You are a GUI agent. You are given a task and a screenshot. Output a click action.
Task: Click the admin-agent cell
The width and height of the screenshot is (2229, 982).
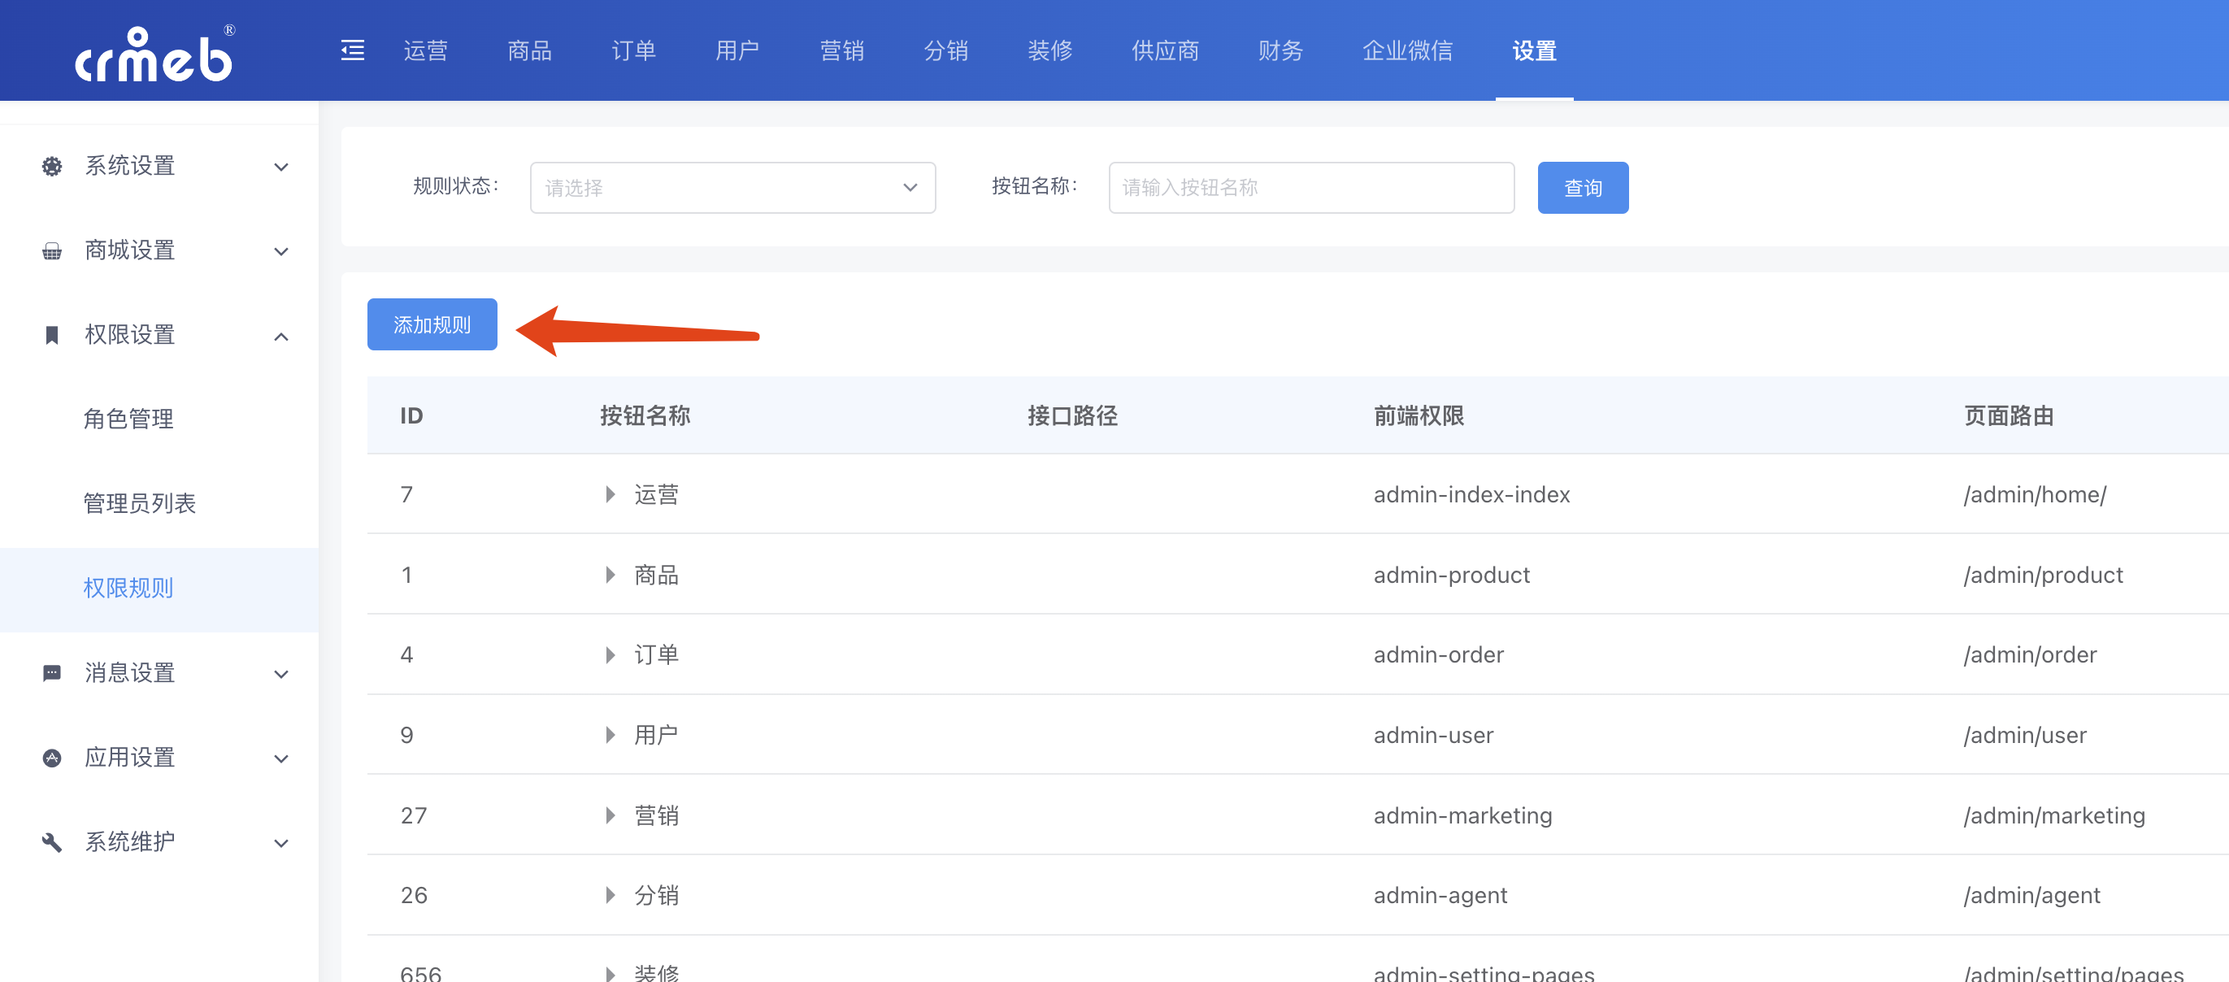point(1440,896)
